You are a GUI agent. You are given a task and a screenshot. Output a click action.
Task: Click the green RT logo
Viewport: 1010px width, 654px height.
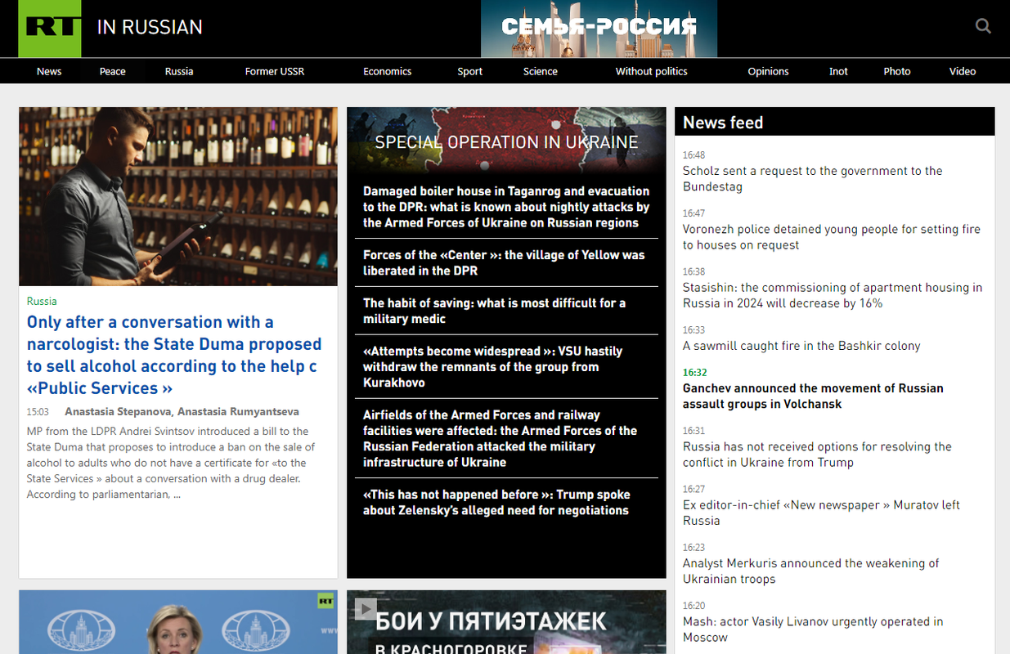pyautogui.click(x=50, y=29)
